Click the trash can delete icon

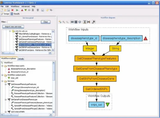click(x=38, y=10)
